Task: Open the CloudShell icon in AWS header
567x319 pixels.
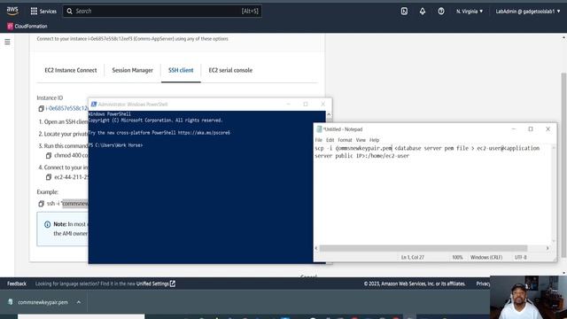Action: 404,12
